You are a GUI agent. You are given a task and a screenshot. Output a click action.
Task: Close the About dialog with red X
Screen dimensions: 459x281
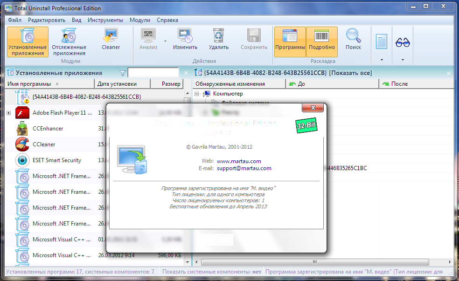tap(313, 108)
